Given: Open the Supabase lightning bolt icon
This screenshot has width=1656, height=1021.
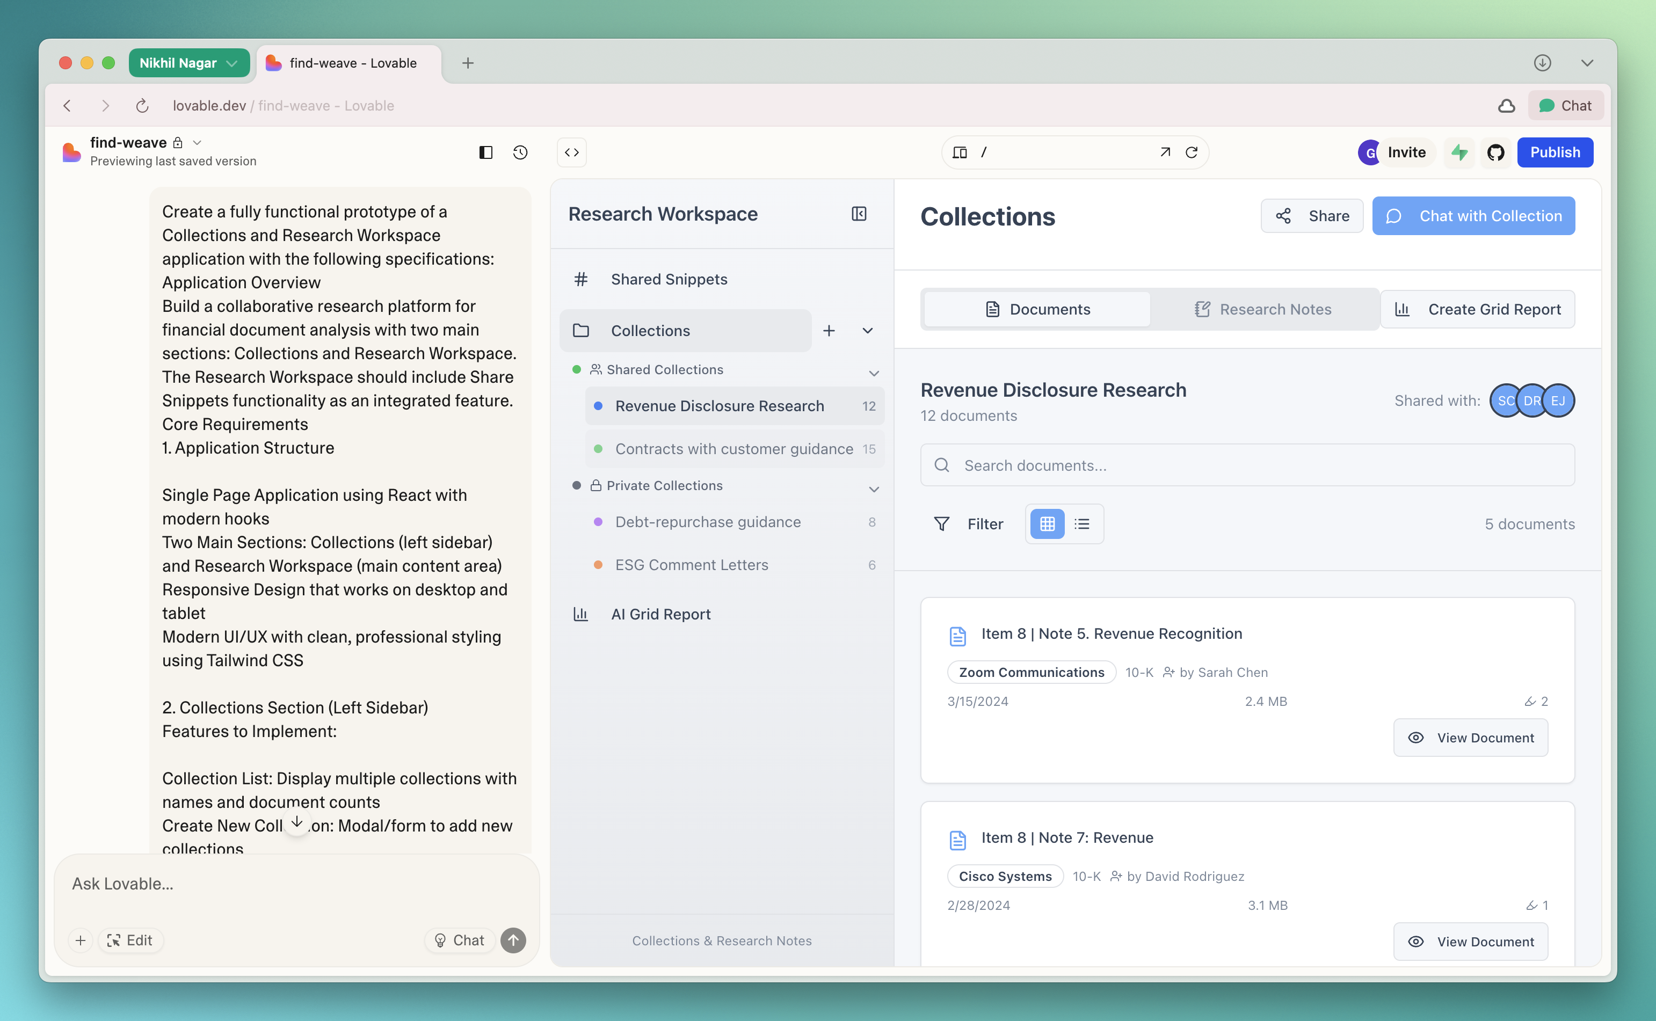Looking at the screenshot, I should click(1459, 152).
